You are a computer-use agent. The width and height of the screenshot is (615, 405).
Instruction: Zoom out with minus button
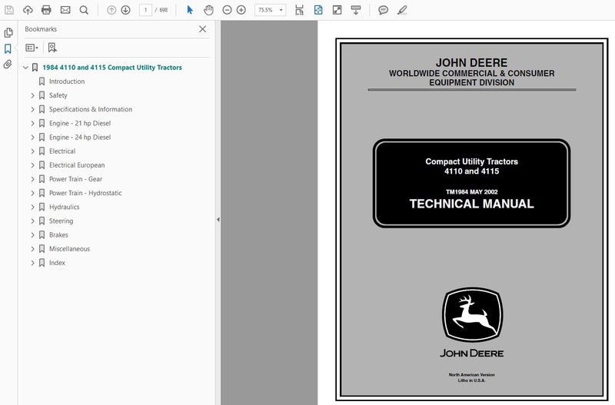coord(227,10)
